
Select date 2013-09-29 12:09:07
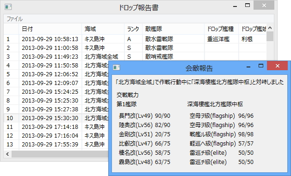[50, 83]
